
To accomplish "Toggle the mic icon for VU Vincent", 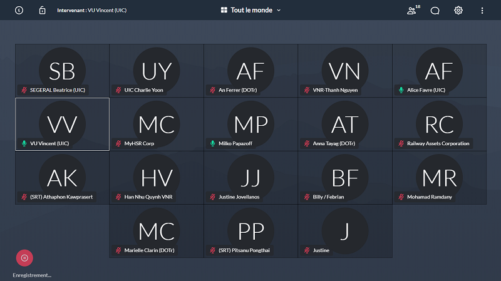I will 24,143.
